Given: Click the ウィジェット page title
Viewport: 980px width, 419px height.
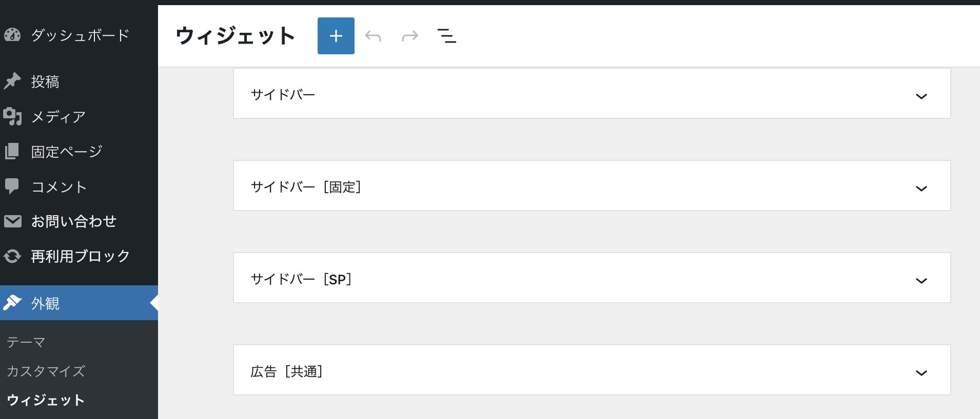Looking at the screenshot, I should 234,35.
